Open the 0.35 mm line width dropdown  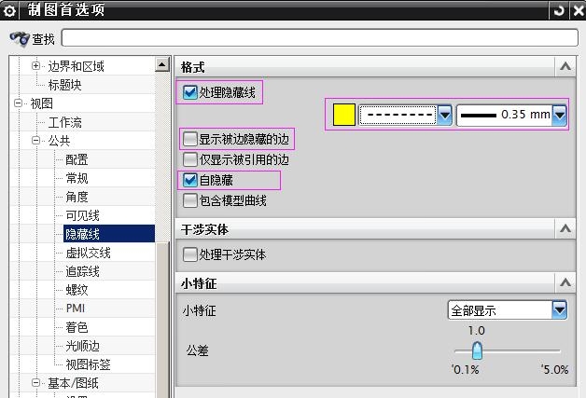point(560,115)
